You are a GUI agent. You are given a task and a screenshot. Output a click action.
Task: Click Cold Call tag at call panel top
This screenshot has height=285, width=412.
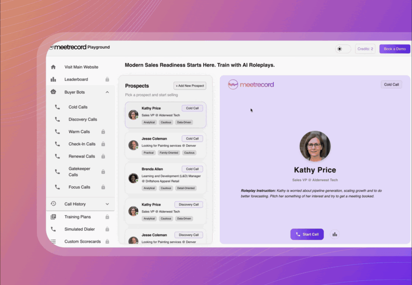point(391,84)
